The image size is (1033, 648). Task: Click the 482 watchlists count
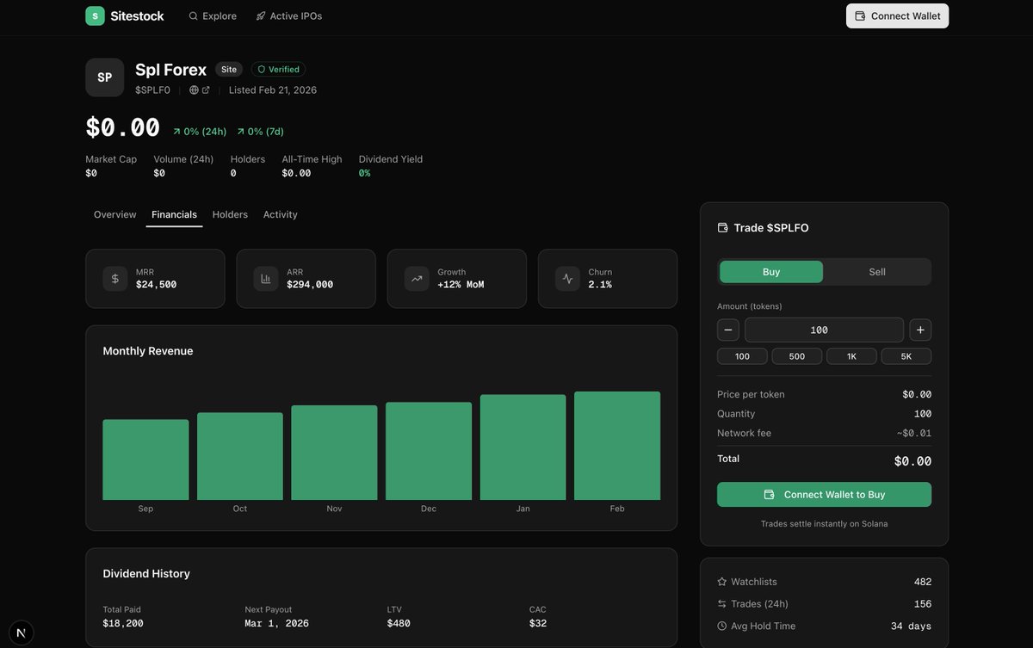coord(923,582)
